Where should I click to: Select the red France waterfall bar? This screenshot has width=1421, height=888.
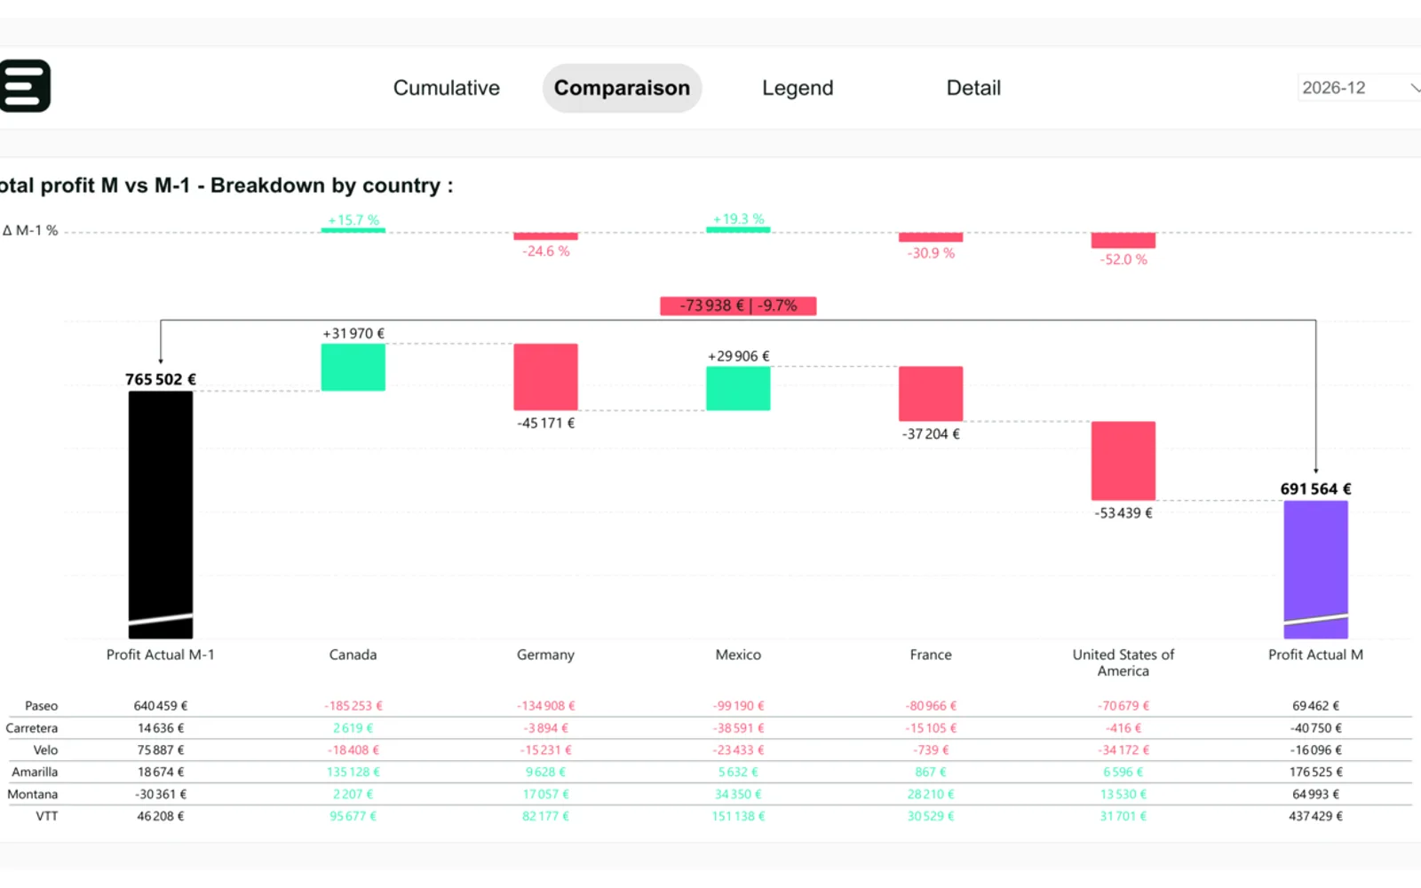(931, 393)
